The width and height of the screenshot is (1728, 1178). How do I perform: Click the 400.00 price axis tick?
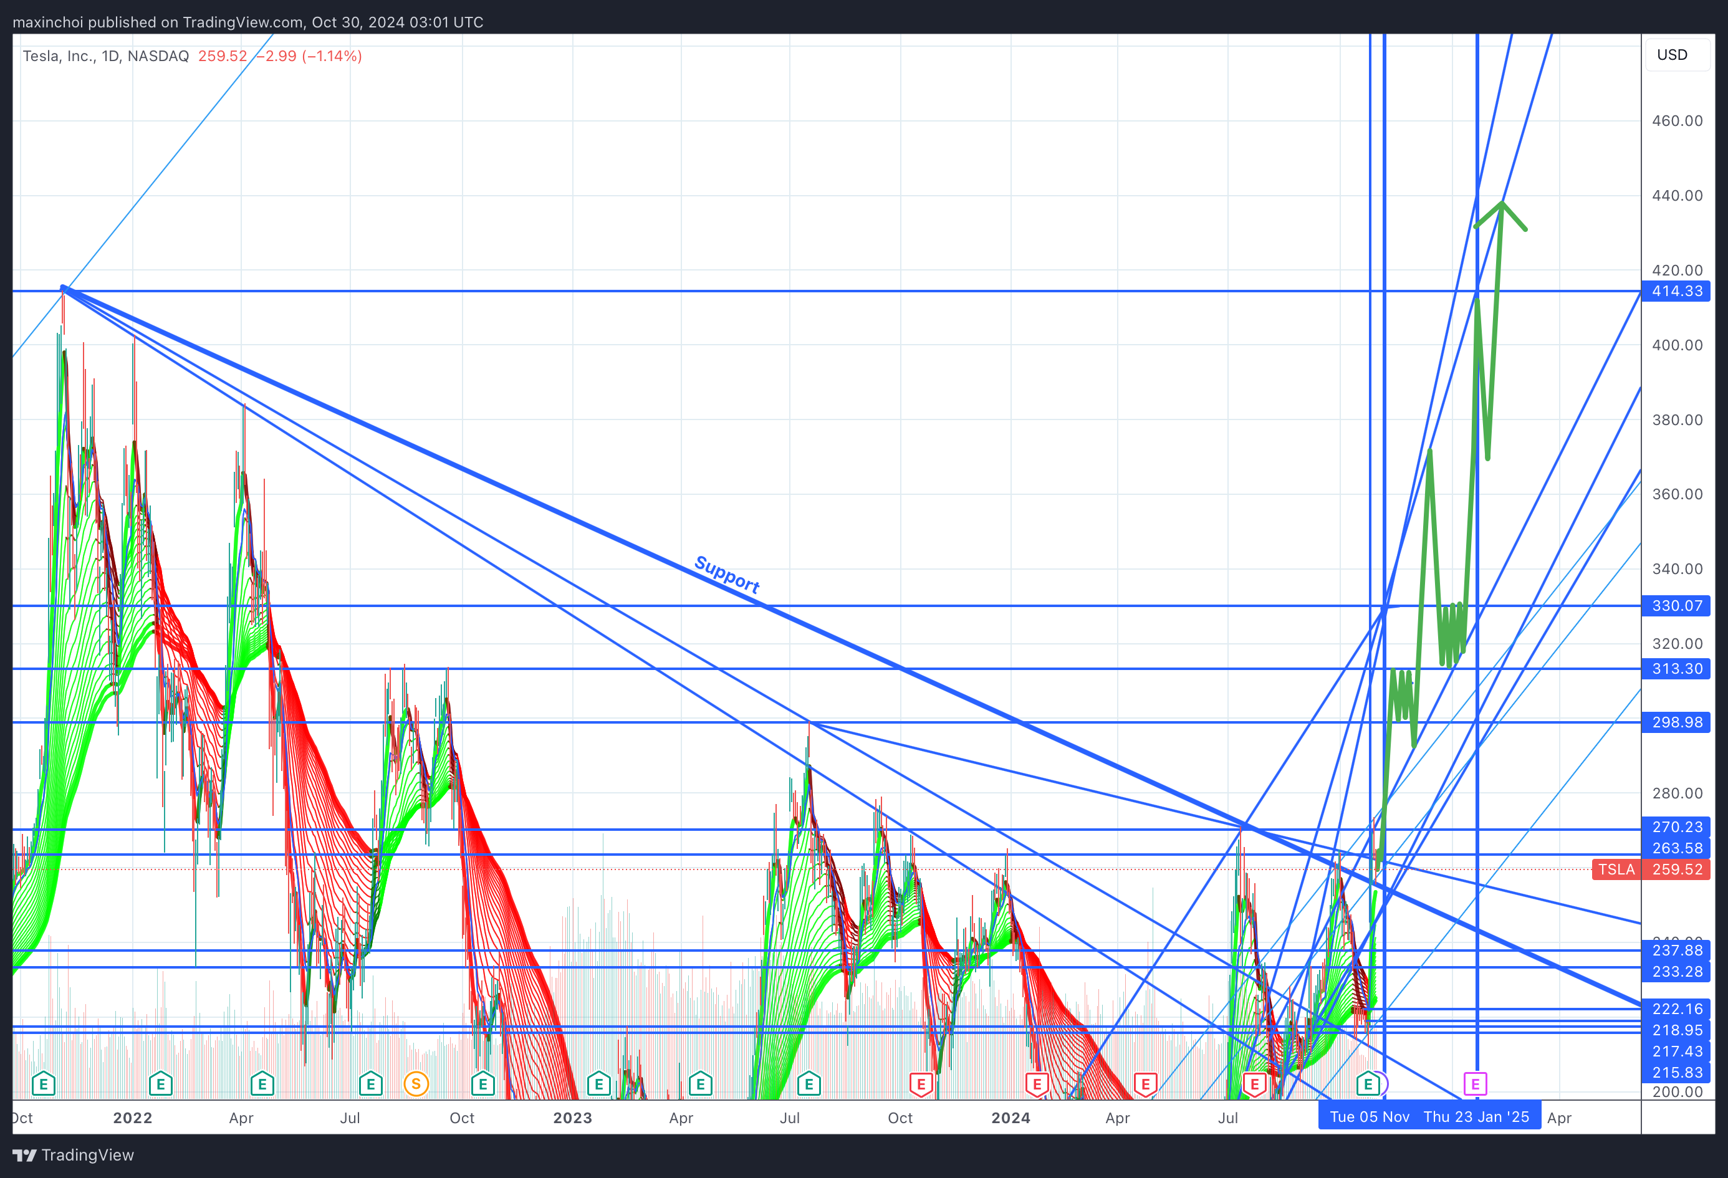point(1677,345)
